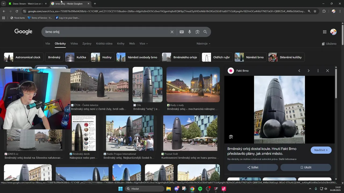Viewport: 344px width, 193px height.
Task: Switch to the Knihy tab
Action: coord(121,44)
